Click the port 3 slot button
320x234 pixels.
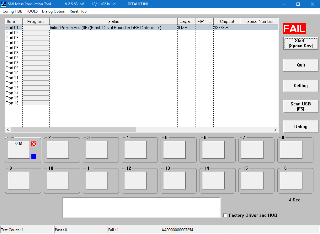pyautogui.click(x=97, y=150)
